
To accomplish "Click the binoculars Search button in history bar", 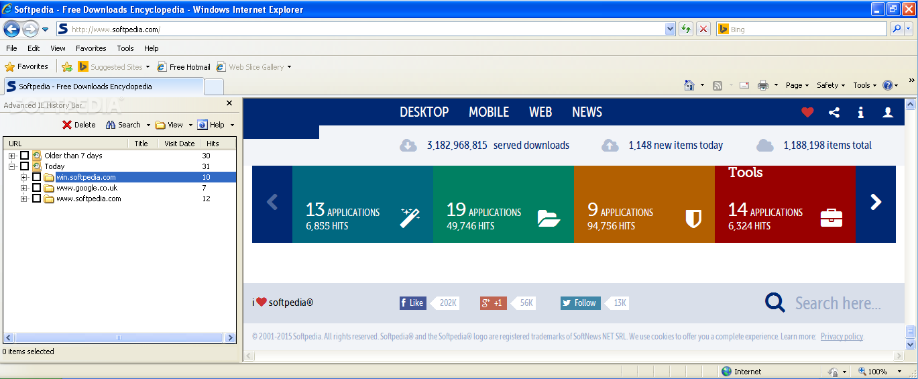I will [x=123, y=125].
